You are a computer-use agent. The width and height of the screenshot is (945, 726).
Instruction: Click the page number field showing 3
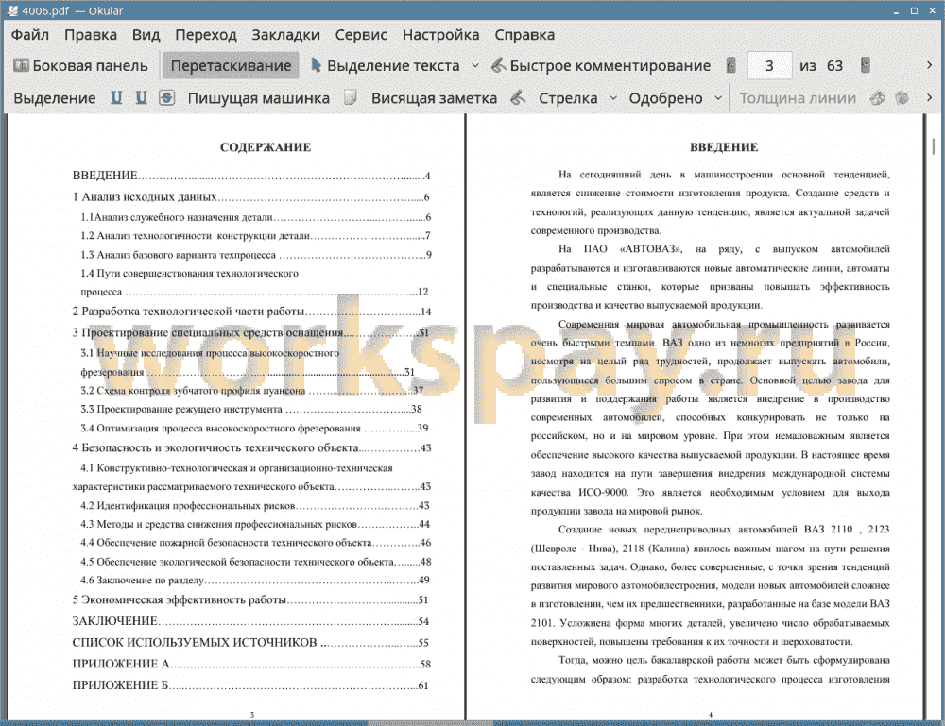click(x=769, y=66)
